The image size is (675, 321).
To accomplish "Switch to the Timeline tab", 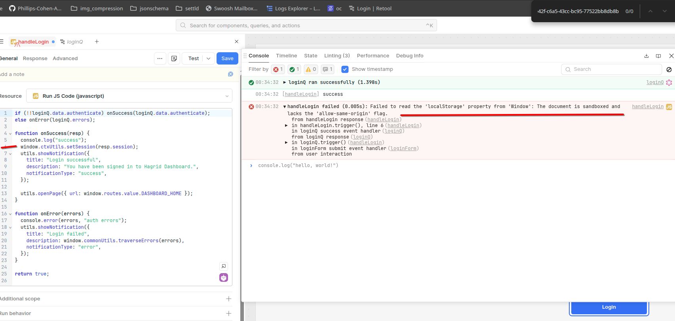I will coord(286,56).
